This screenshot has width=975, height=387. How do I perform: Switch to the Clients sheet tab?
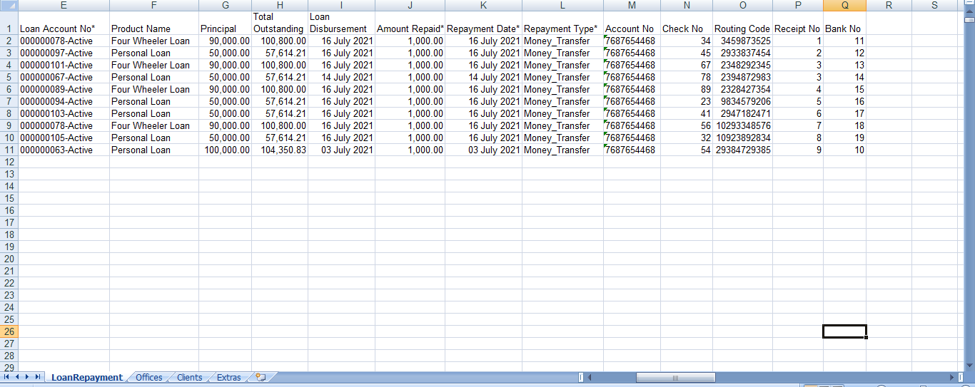click(x=189, y=378)
